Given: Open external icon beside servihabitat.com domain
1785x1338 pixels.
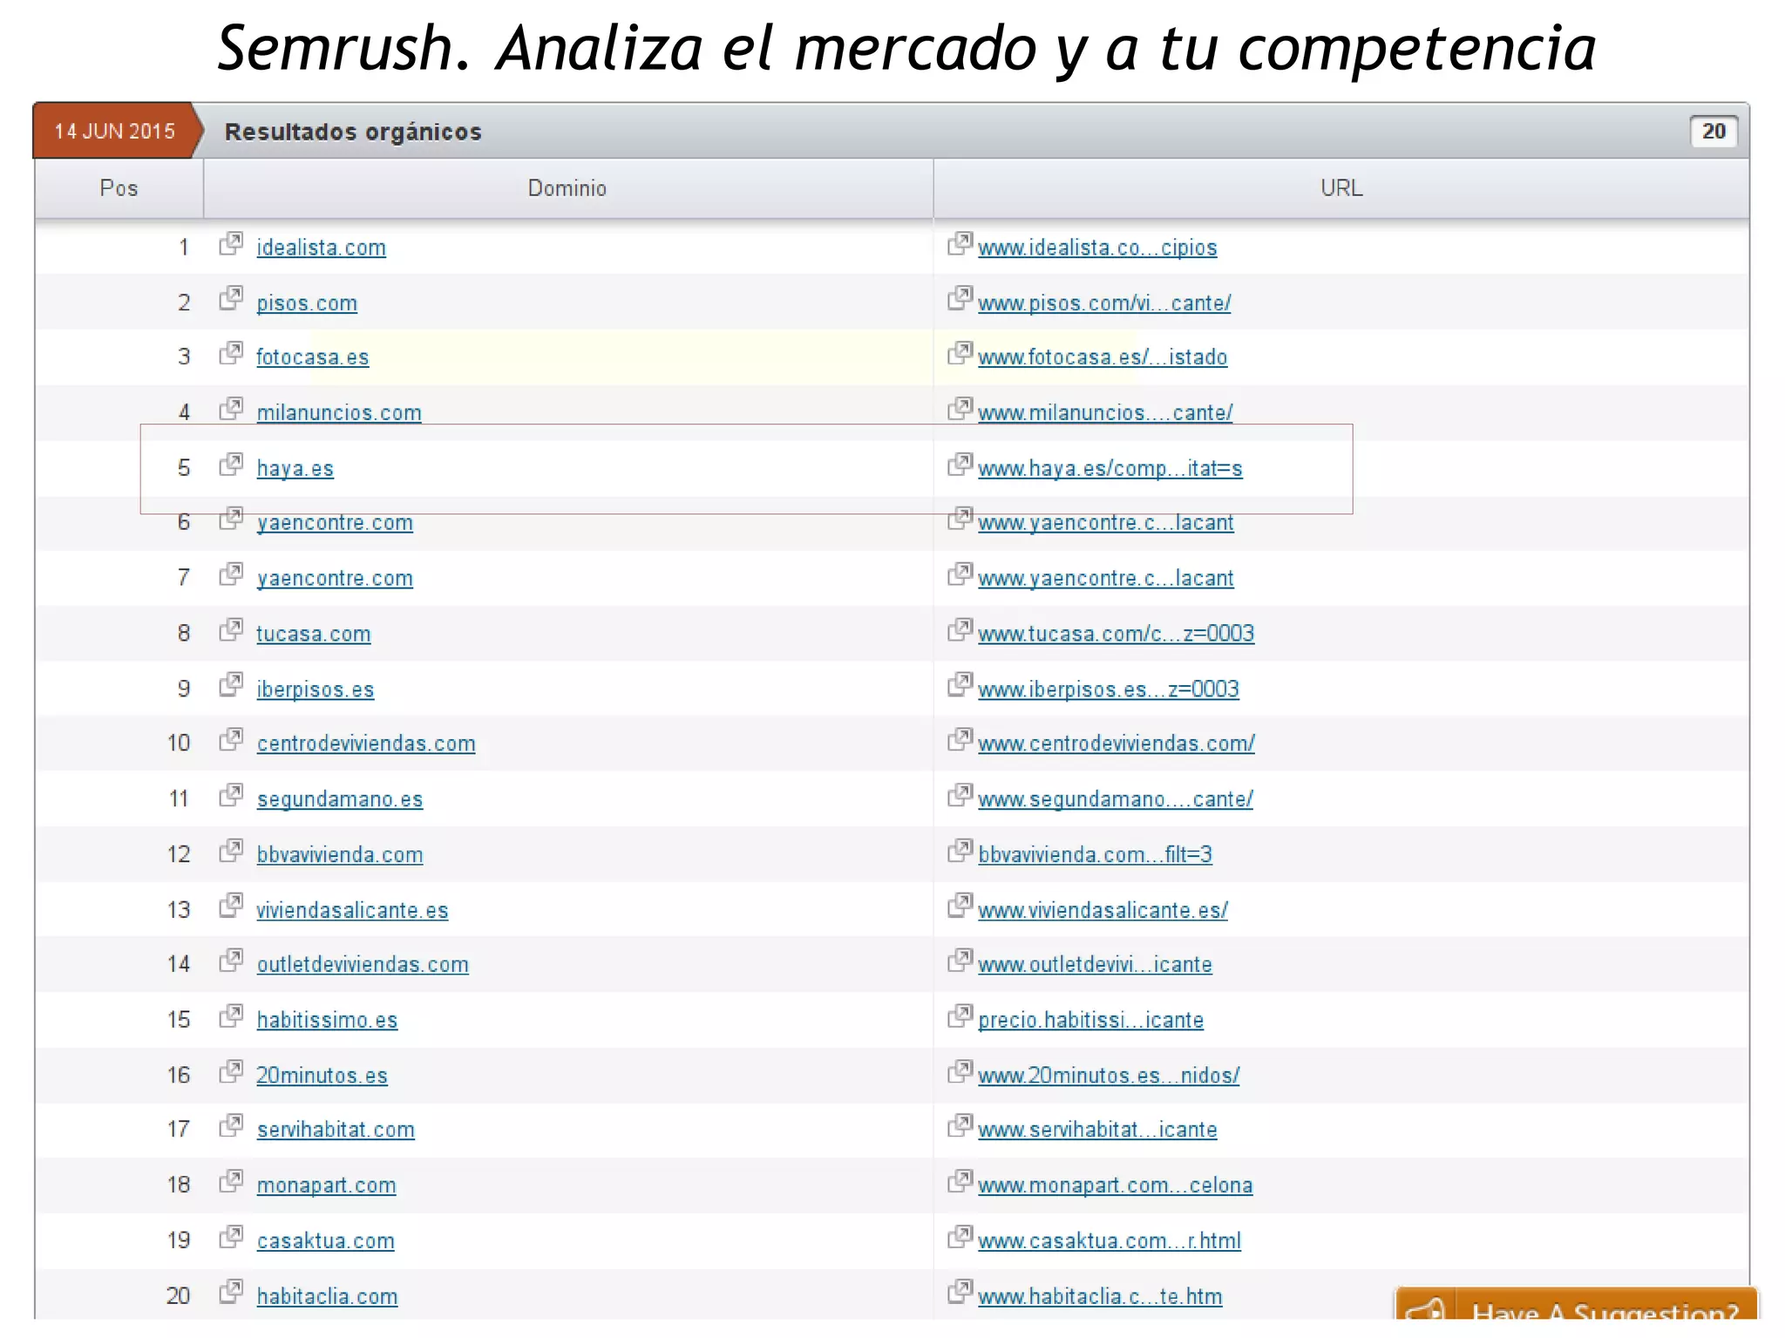Looking at the screenshot, I should 231,1126.
